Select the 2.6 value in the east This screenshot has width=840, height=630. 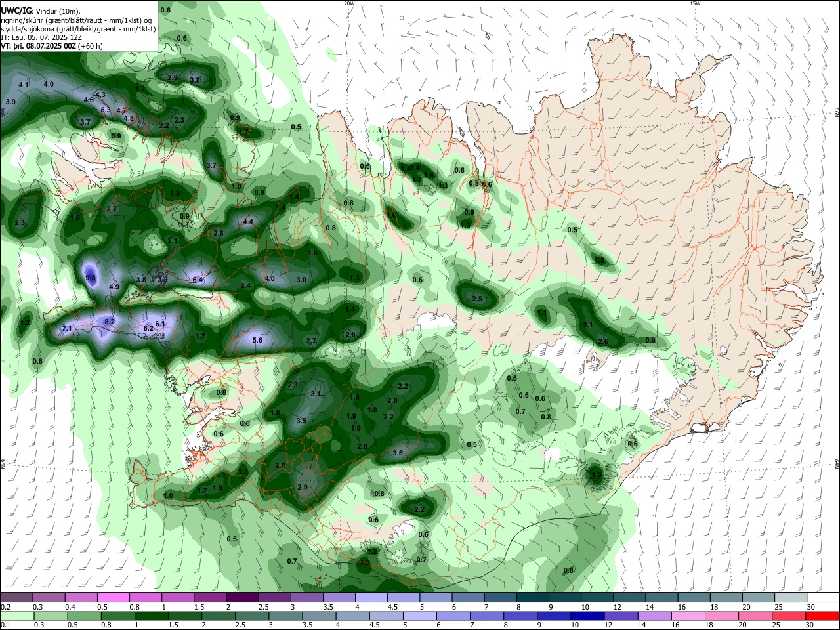pyautogui.click(x=603, y=341)
